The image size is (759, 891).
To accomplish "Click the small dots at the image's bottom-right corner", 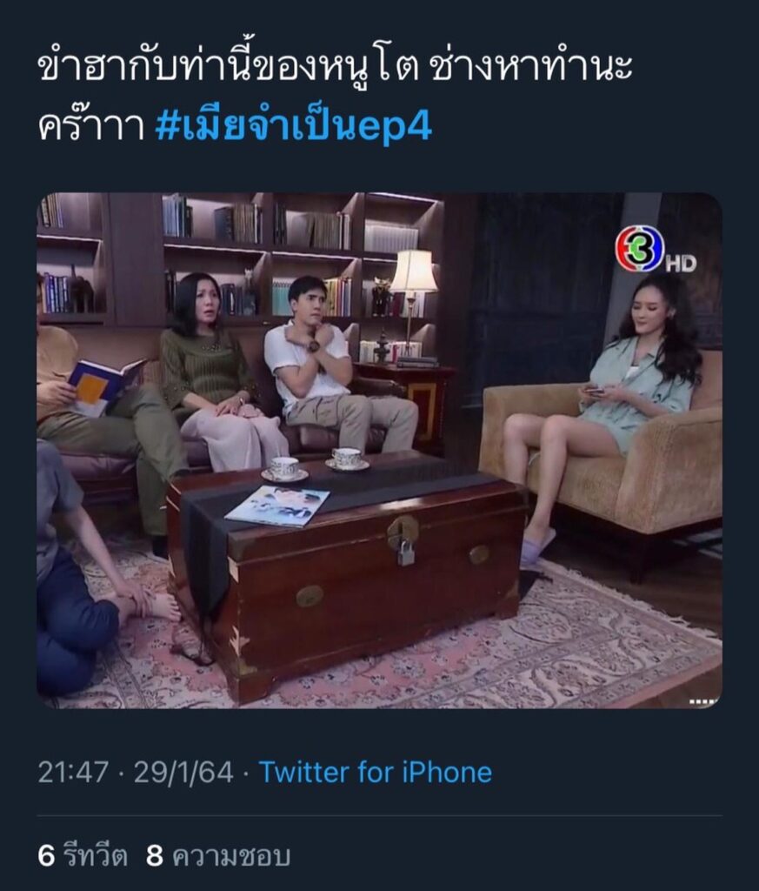I will 702,702.
